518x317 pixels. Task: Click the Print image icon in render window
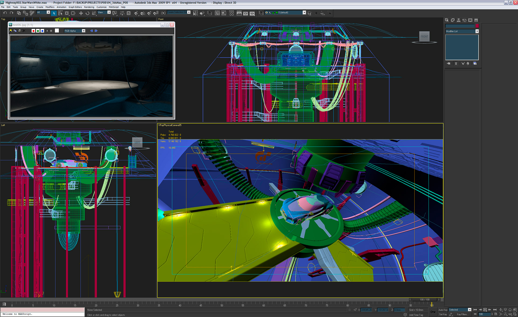pyautogui.click(x=19, y=31)
